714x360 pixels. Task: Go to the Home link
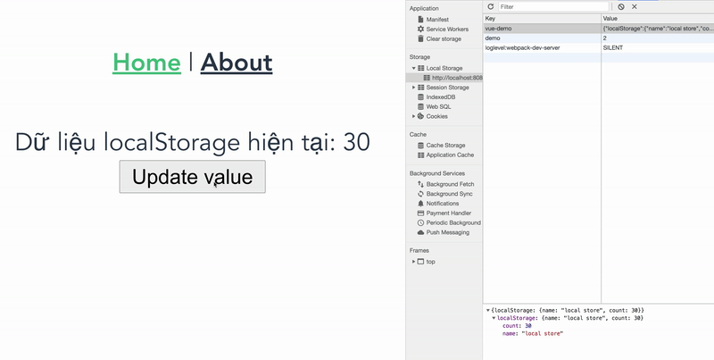click(146, 63)
